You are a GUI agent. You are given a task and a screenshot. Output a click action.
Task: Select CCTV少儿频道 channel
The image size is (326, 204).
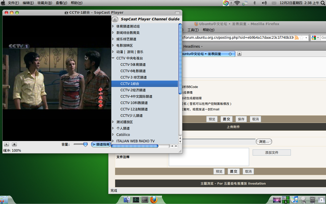(132, 116)
